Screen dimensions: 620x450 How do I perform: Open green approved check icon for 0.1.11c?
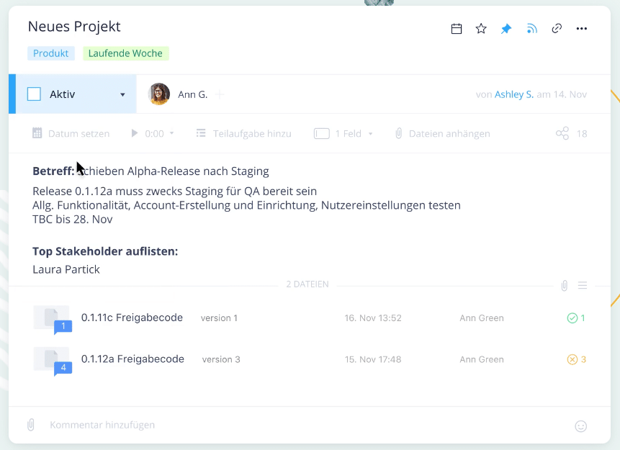[572, 318]
